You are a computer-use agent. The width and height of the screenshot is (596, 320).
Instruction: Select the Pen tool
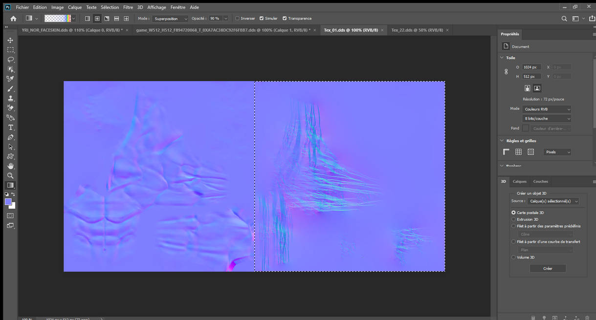(x=10, y=137)
